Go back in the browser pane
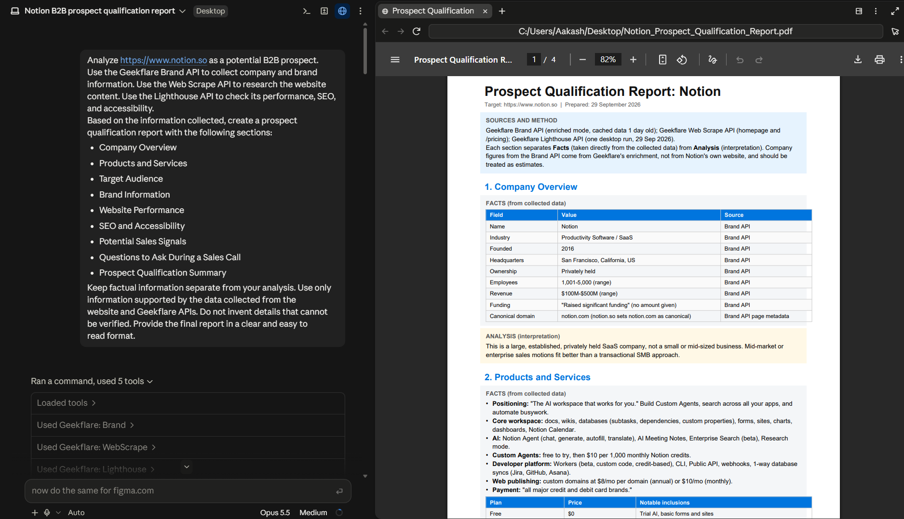This screenshot has height=519, width=904. (x=385, y=31)
